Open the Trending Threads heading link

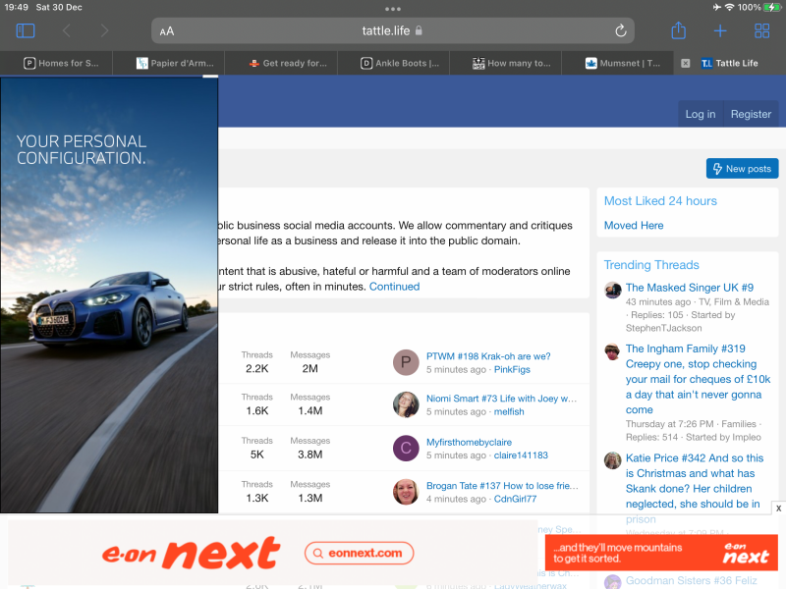[651, 265]
